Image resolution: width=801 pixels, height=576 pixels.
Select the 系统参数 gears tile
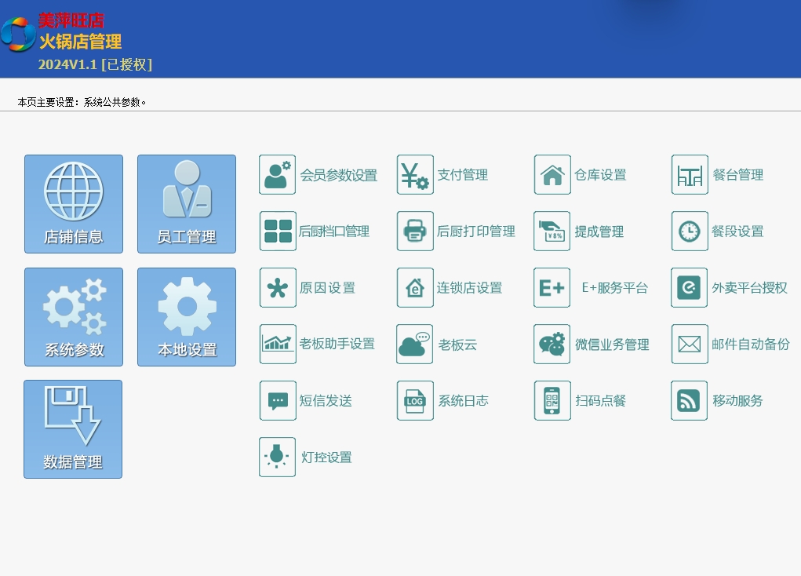pos(74,317)
